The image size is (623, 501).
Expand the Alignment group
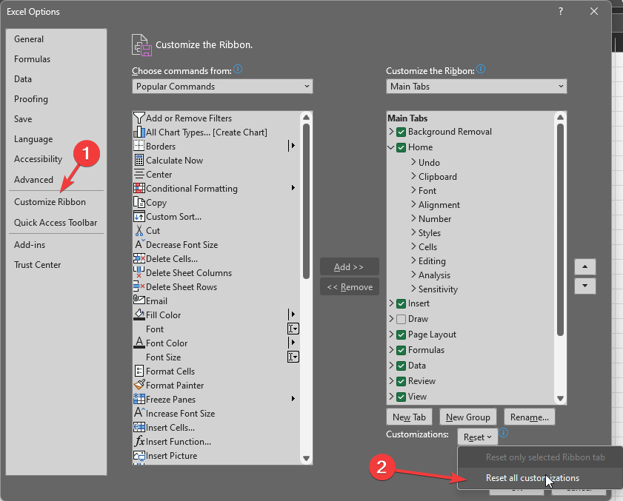pos(413,204)
